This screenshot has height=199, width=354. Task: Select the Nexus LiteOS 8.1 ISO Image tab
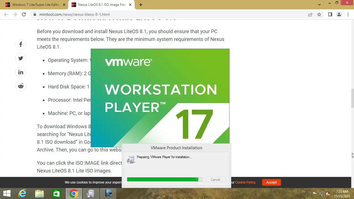pyautogui.click(x=102, y=5)
